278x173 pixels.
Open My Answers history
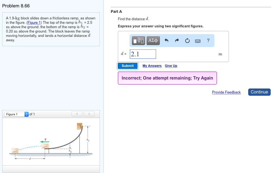152,66
